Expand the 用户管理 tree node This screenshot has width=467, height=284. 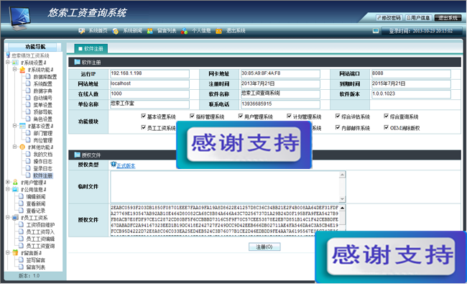coord(8,182)
